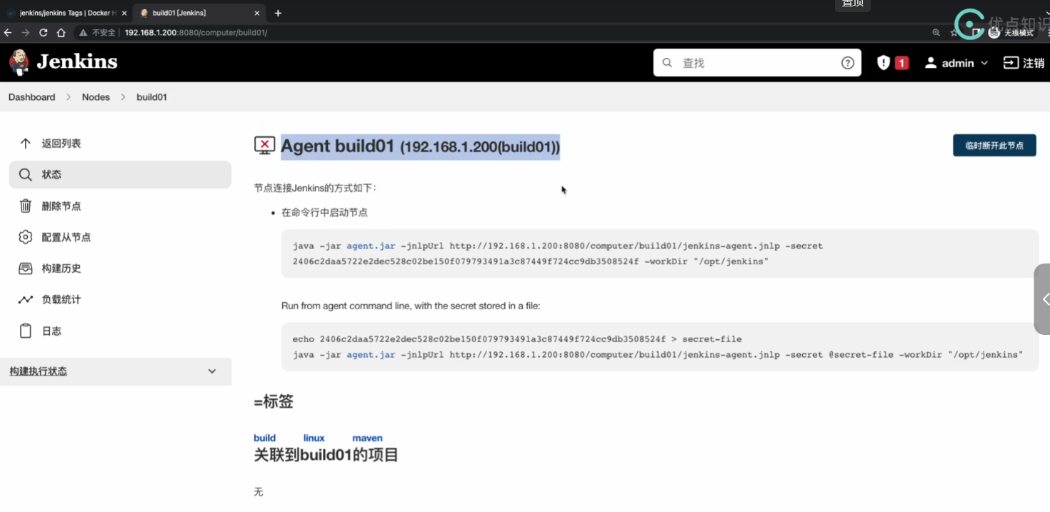
Task: Click the Agent build01 heading text
Action: point(421,146)
